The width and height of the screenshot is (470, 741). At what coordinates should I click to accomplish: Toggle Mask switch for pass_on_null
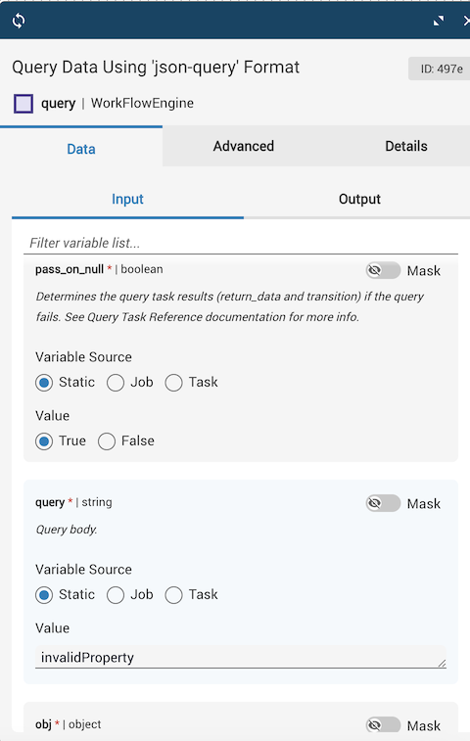pos(383,270)
